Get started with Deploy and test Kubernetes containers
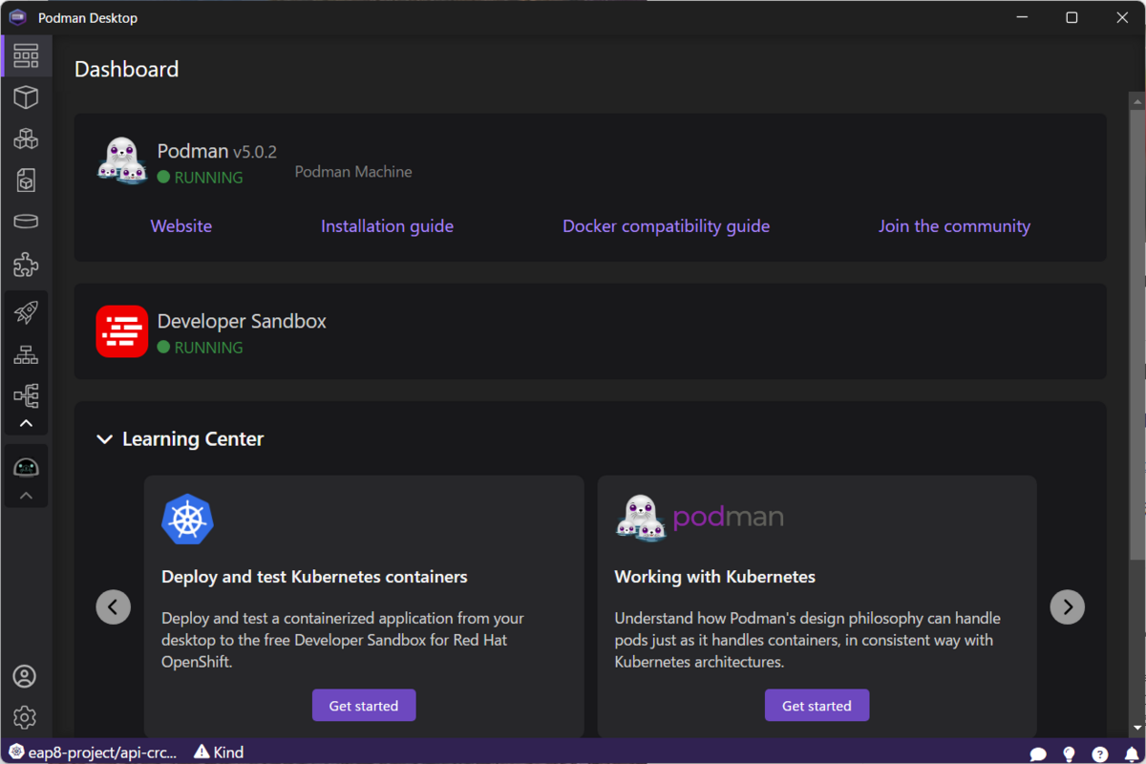The height and width of the screenshot is (764, 1146). point(364,706)
